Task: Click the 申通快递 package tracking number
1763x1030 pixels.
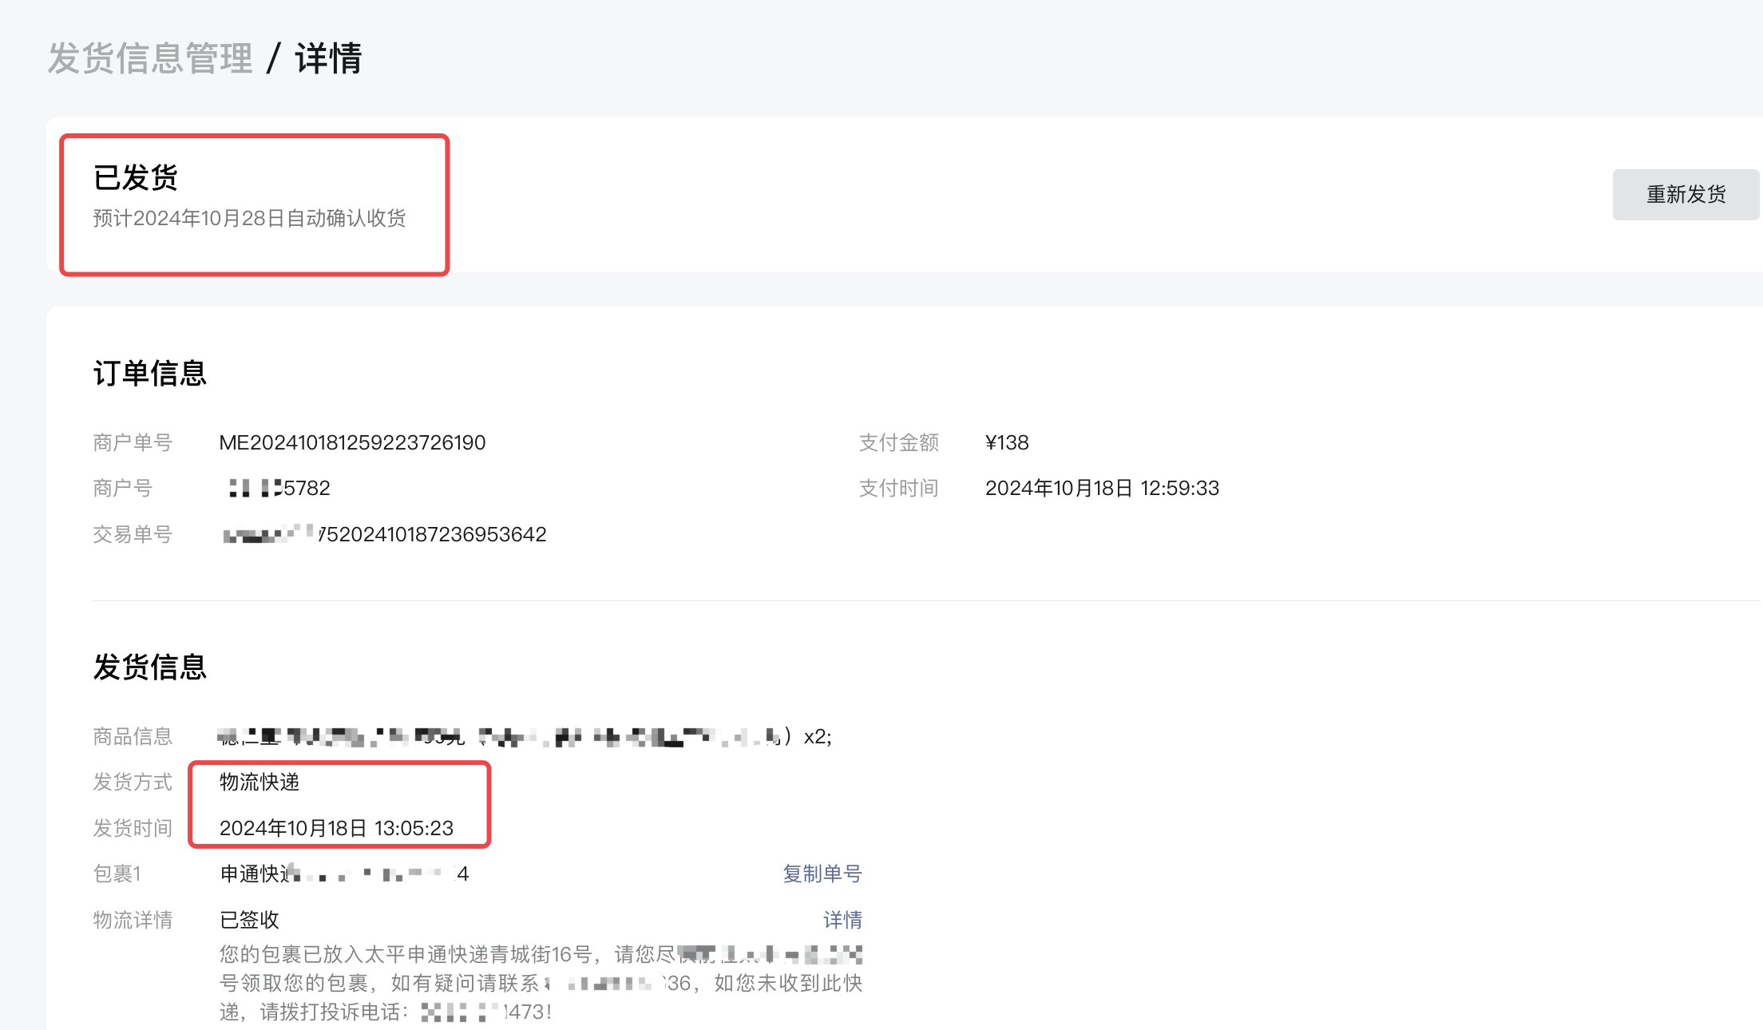Action: [344, 874]
